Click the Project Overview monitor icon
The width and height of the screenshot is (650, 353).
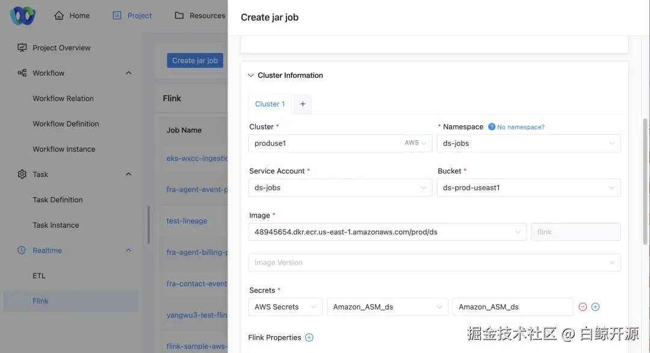tap(22, 48)
